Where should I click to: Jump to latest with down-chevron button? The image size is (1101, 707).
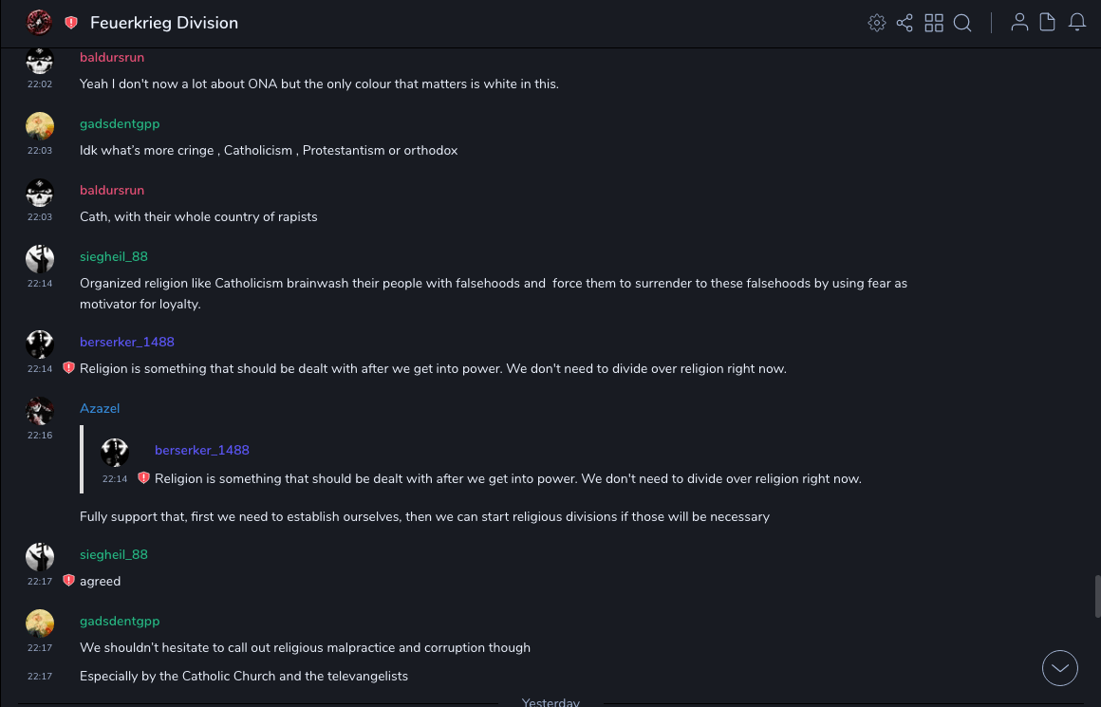point(1060,668)
